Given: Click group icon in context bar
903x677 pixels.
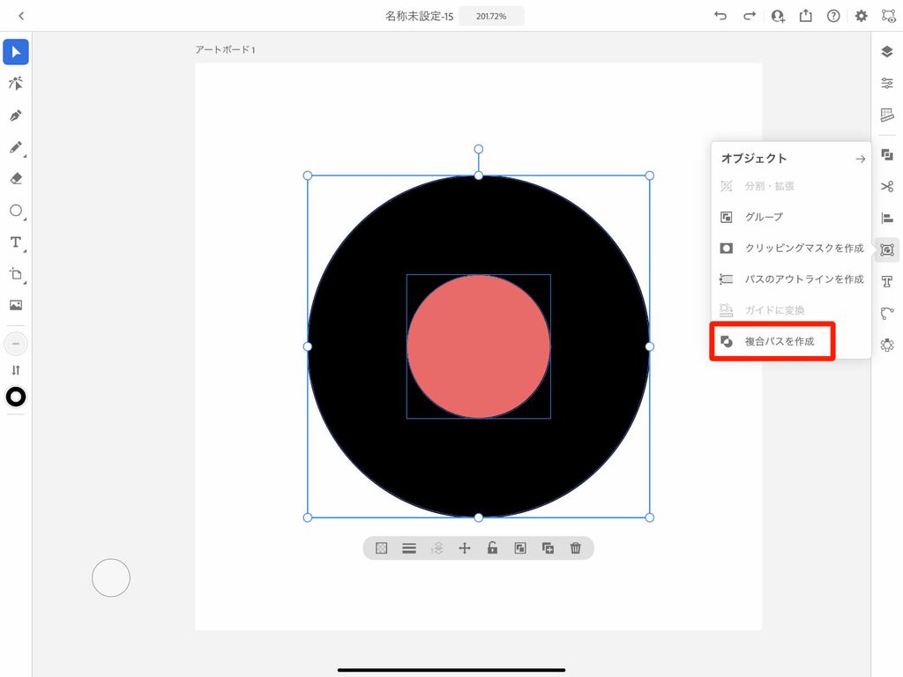Looking at the screenshot, I should [520, 548].
